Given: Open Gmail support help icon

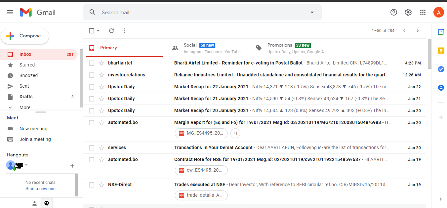Looking at the screenshot, I should point(394,12).
